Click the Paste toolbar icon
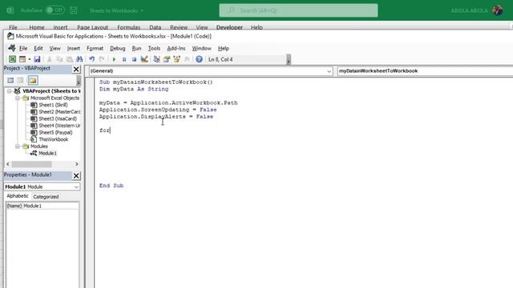The width and height of the screenshot is (513, 288). (70, 59)
